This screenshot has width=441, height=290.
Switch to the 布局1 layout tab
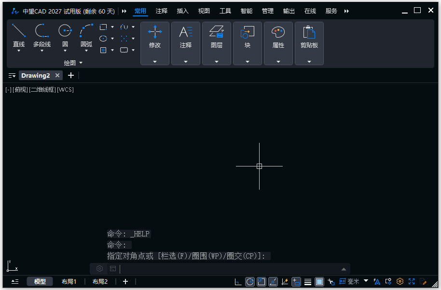[x=69, y=281]
